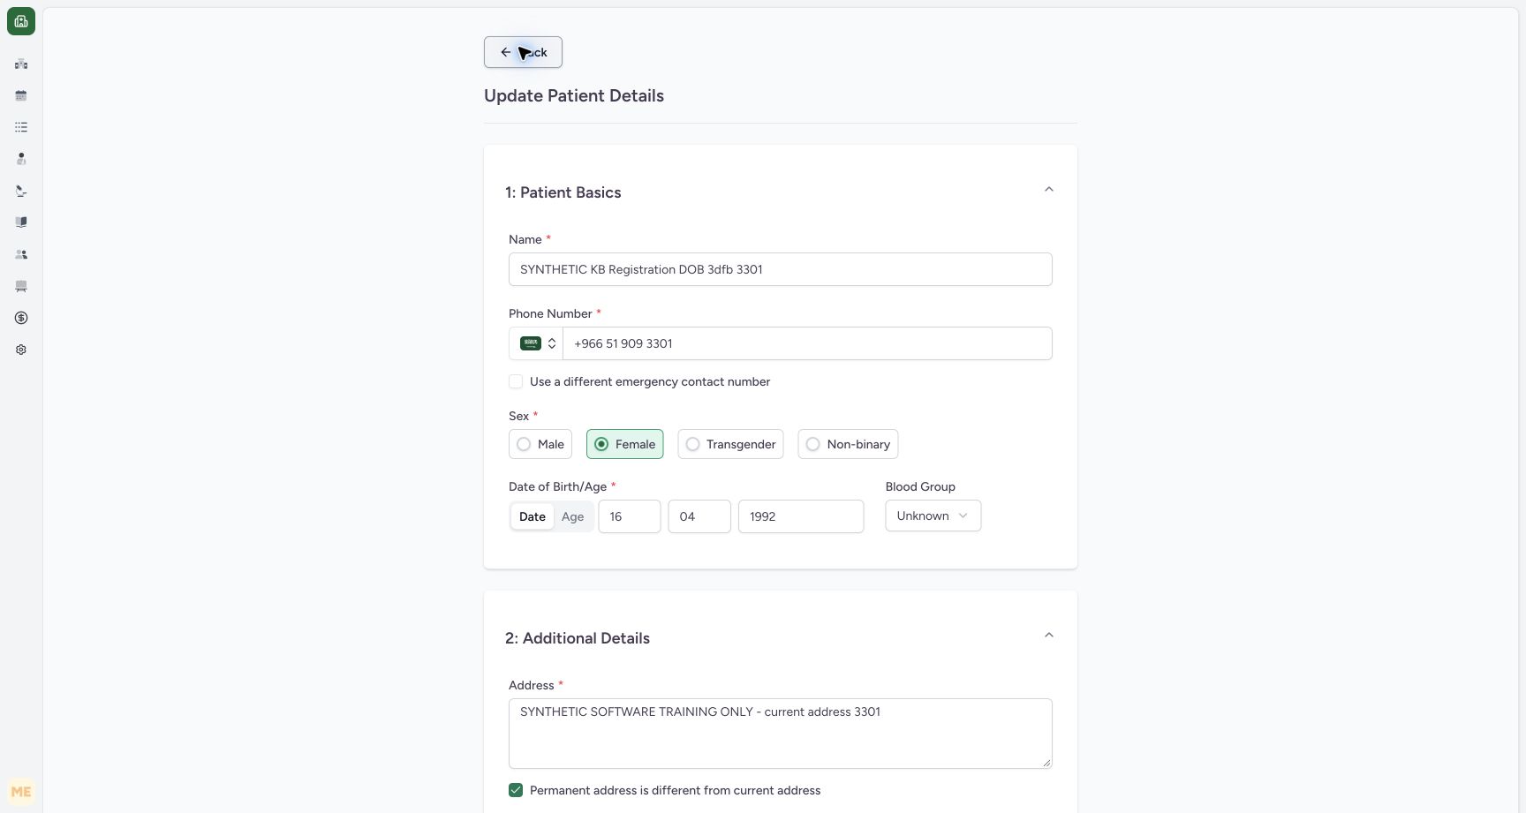
Task: Open the phone country flag selector
Action: click(x=536, y=343)
